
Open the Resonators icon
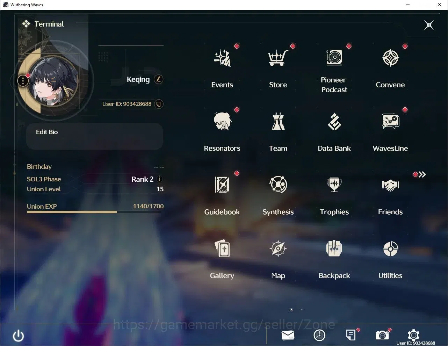222,121
